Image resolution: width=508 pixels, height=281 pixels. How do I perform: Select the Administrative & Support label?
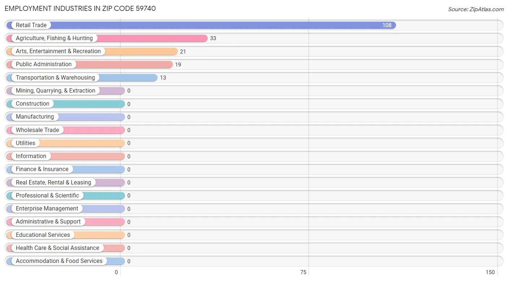click(x=48, y=222)
